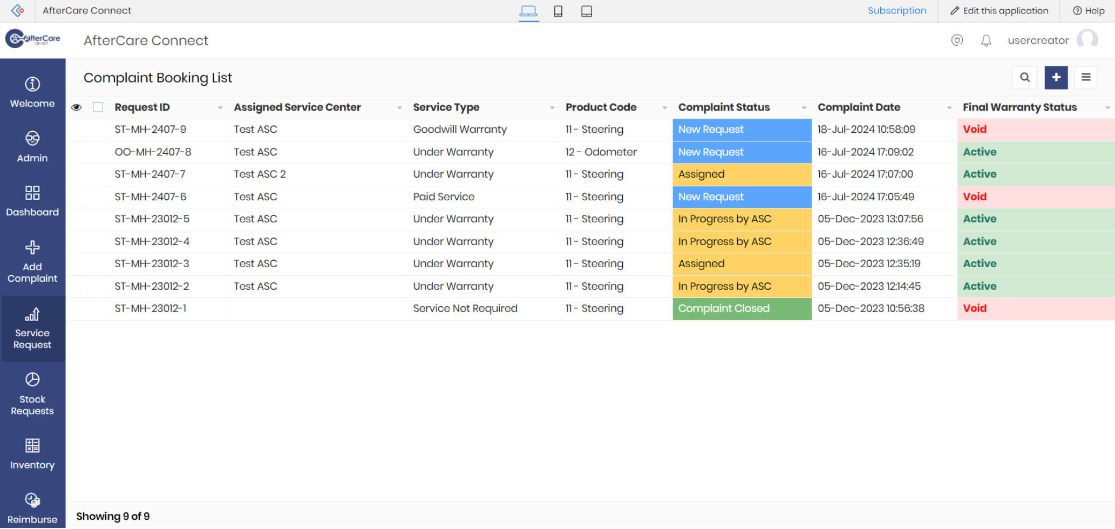Toggle the select-all rows checkbox
Screen dimensions: 1115x529
click(x=98, y=107)
